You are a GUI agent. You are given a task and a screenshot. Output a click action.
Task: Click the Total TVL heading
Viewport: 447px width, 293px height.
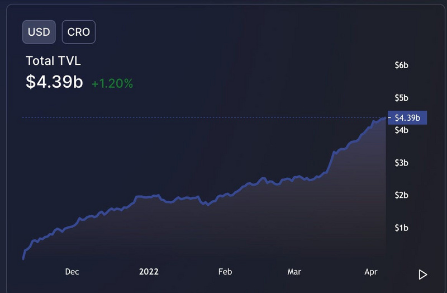pos(53,61)
